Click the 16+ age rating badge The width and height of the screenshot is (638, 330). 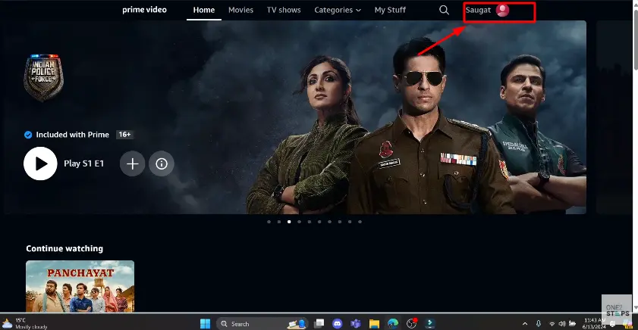pyautogui.click(x=124, y=135)
